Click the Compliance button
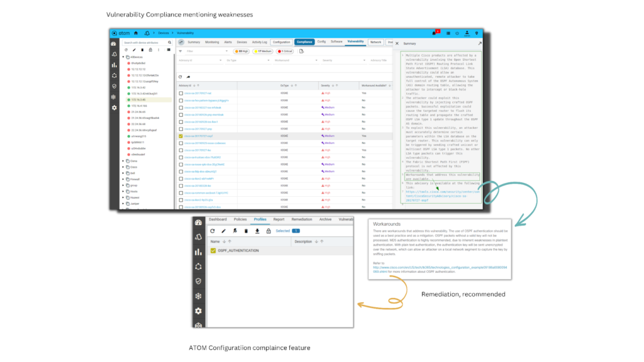 pyautogui.click(x=304, y=42)
